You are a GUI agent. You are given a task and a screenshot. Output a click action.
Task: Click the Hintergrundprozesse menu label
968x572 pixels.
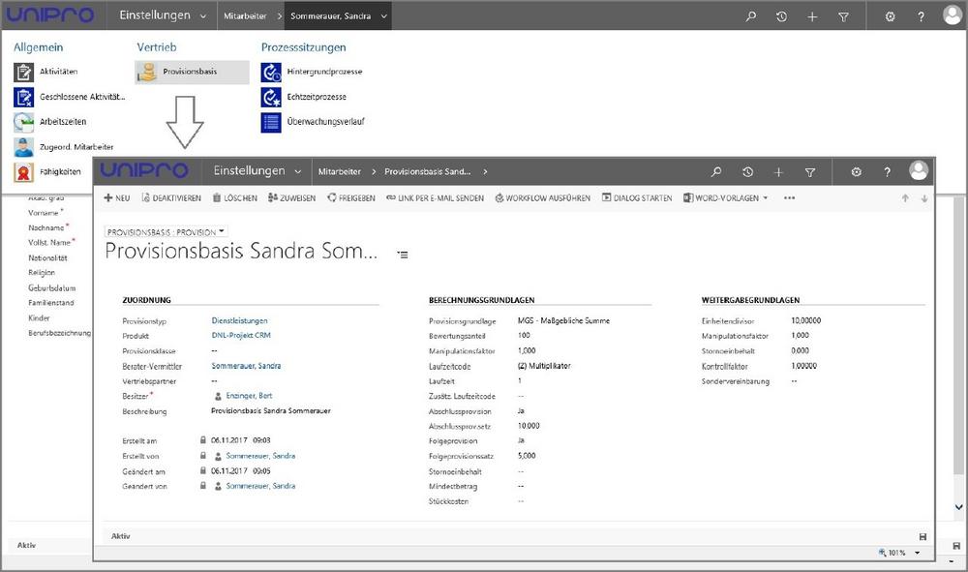324,72
